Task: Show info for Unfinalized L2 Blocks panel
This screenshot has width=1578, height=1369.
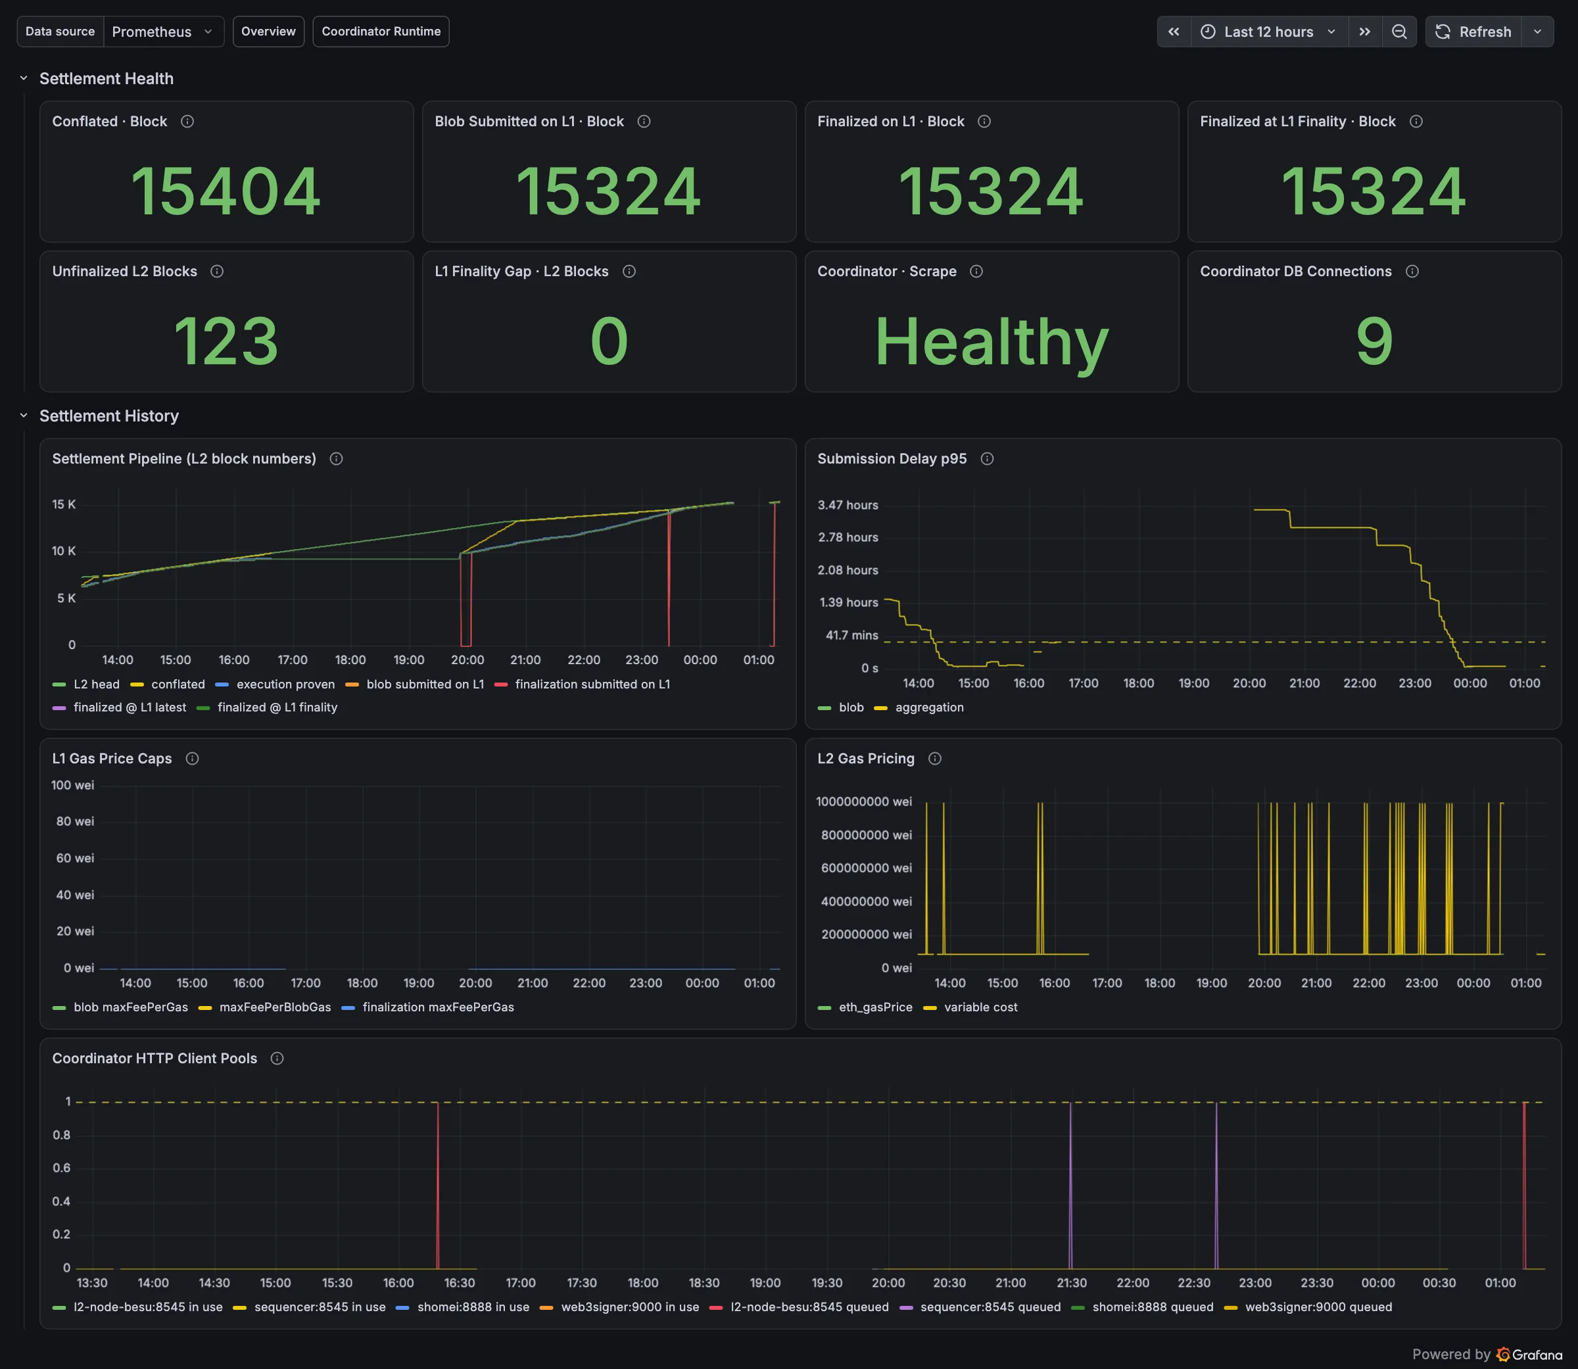Action: (x=217, y=271)
